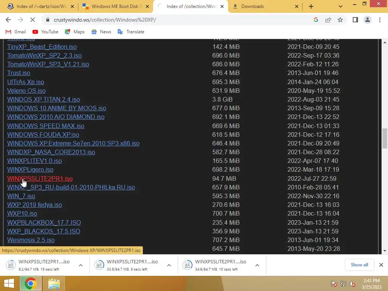Open the Gmail bookmark
Screen dimensions: 388x291
point(16,32)
